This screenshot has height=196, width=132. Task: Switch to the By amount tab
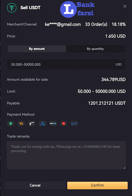point(37,49)
